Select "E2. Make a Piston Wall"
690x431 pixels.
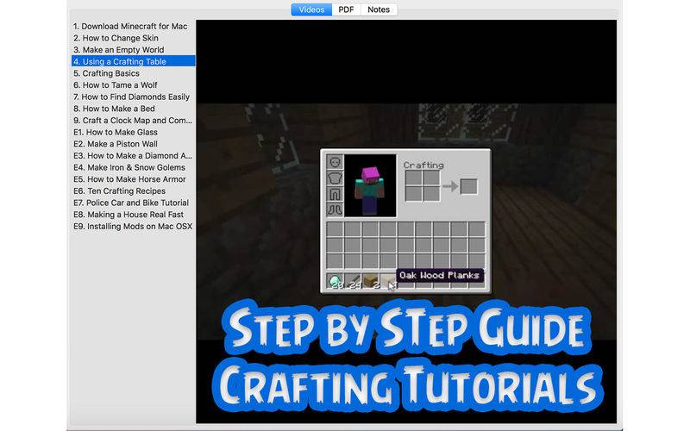(133, 144)
